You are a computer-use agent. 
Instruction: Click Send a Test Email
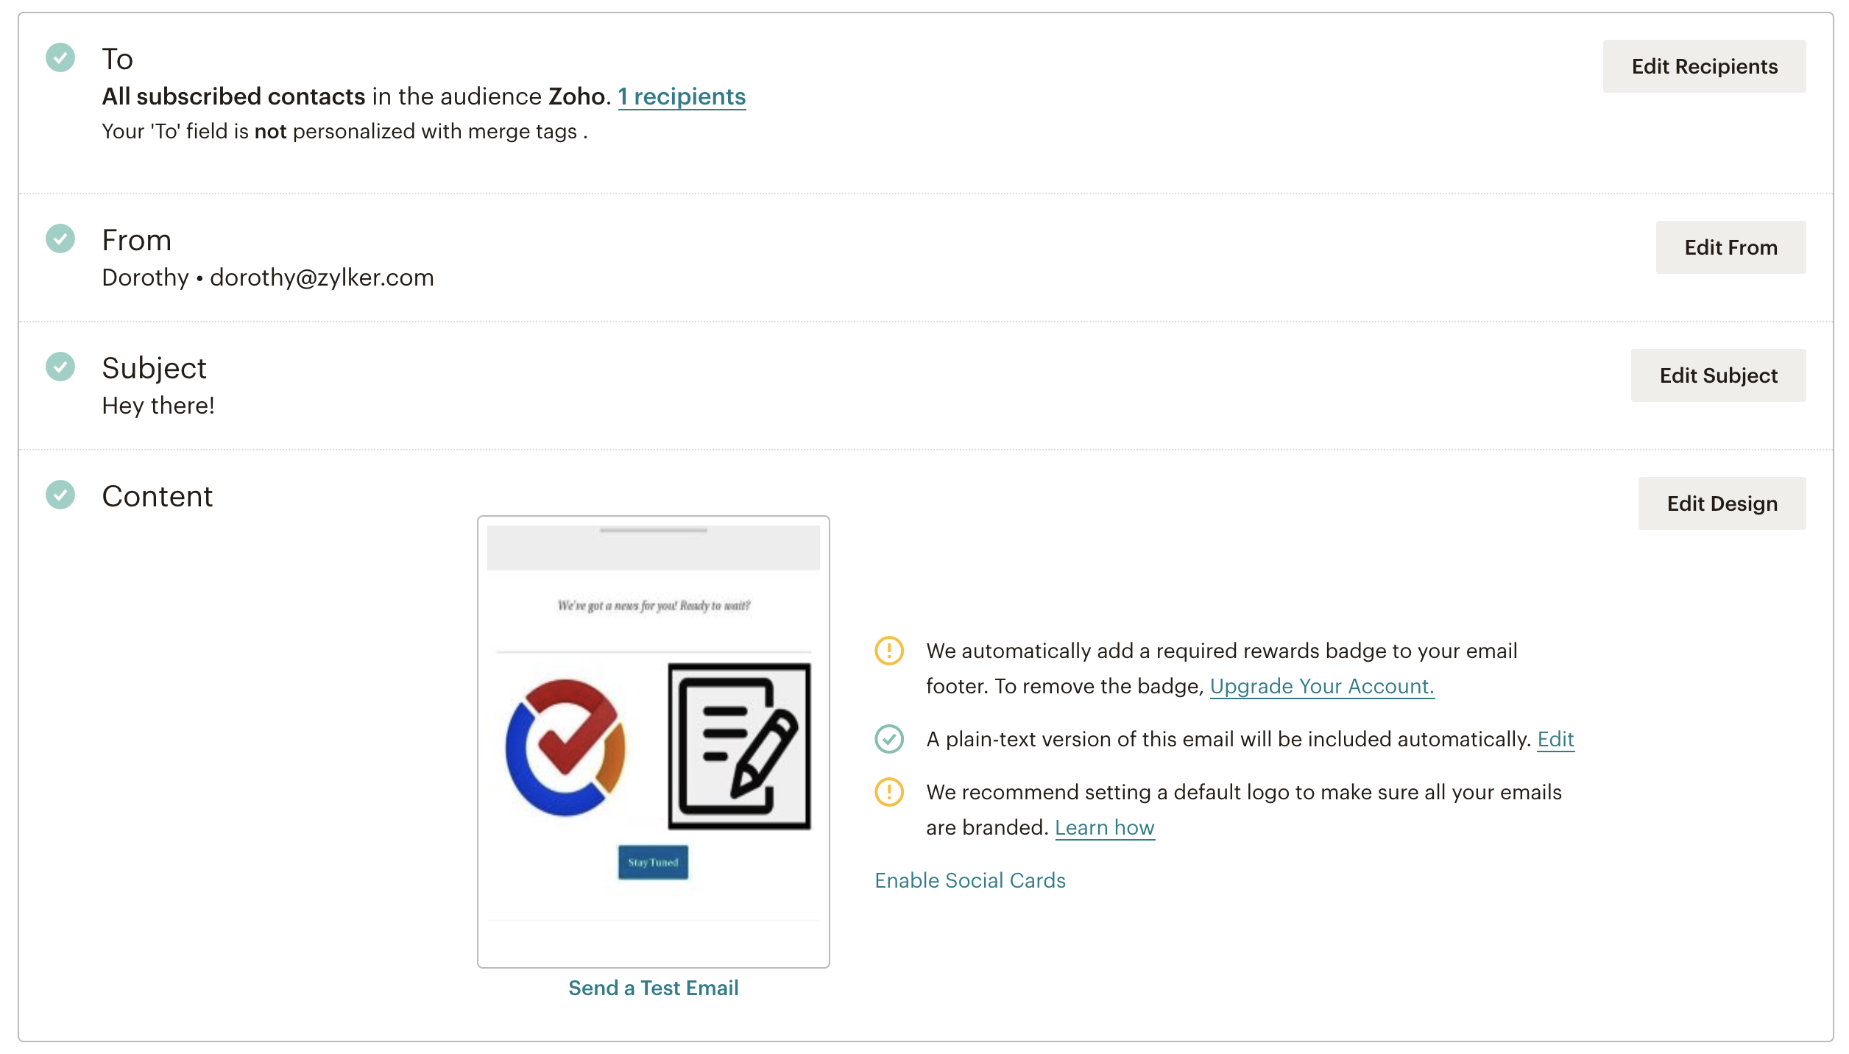(653, 988)
